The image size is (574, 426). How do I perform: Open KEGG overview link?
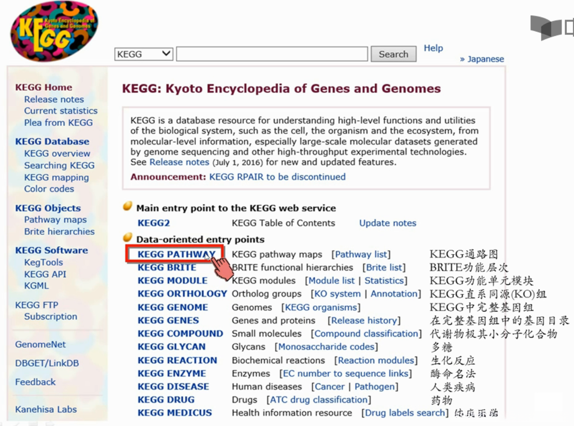click(x=57, y=154)
